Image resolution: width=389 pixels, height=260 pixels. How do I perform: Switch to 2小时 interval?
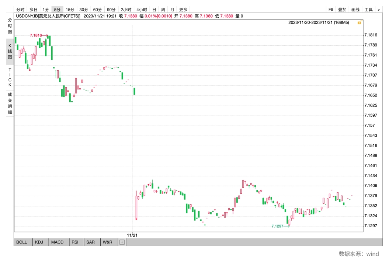point(126,10)
